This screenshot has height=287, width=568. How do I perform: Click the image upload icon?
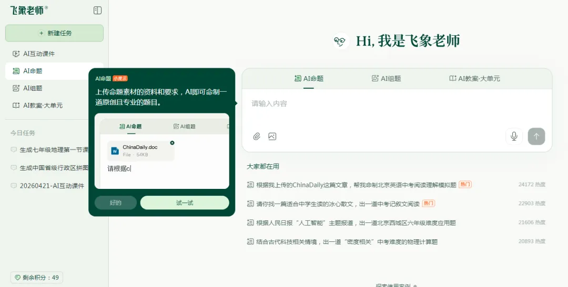272,136
